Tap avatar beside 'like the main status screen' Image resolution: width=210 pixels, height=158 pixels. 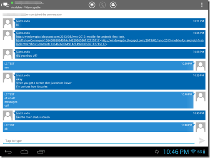(8, 115)
